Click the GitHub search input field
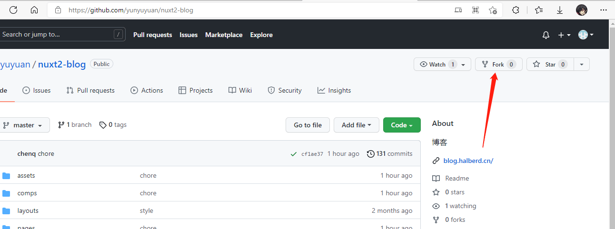This screenshot has width=615, height=229. coord(57,34)
